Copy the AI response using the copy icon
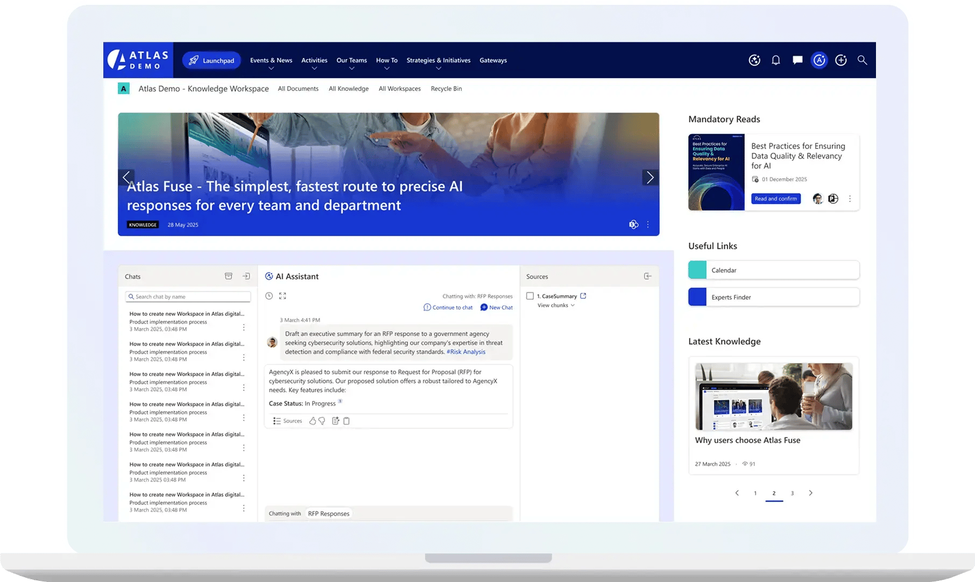Viewport: 975px width, 582px height. 347,421
